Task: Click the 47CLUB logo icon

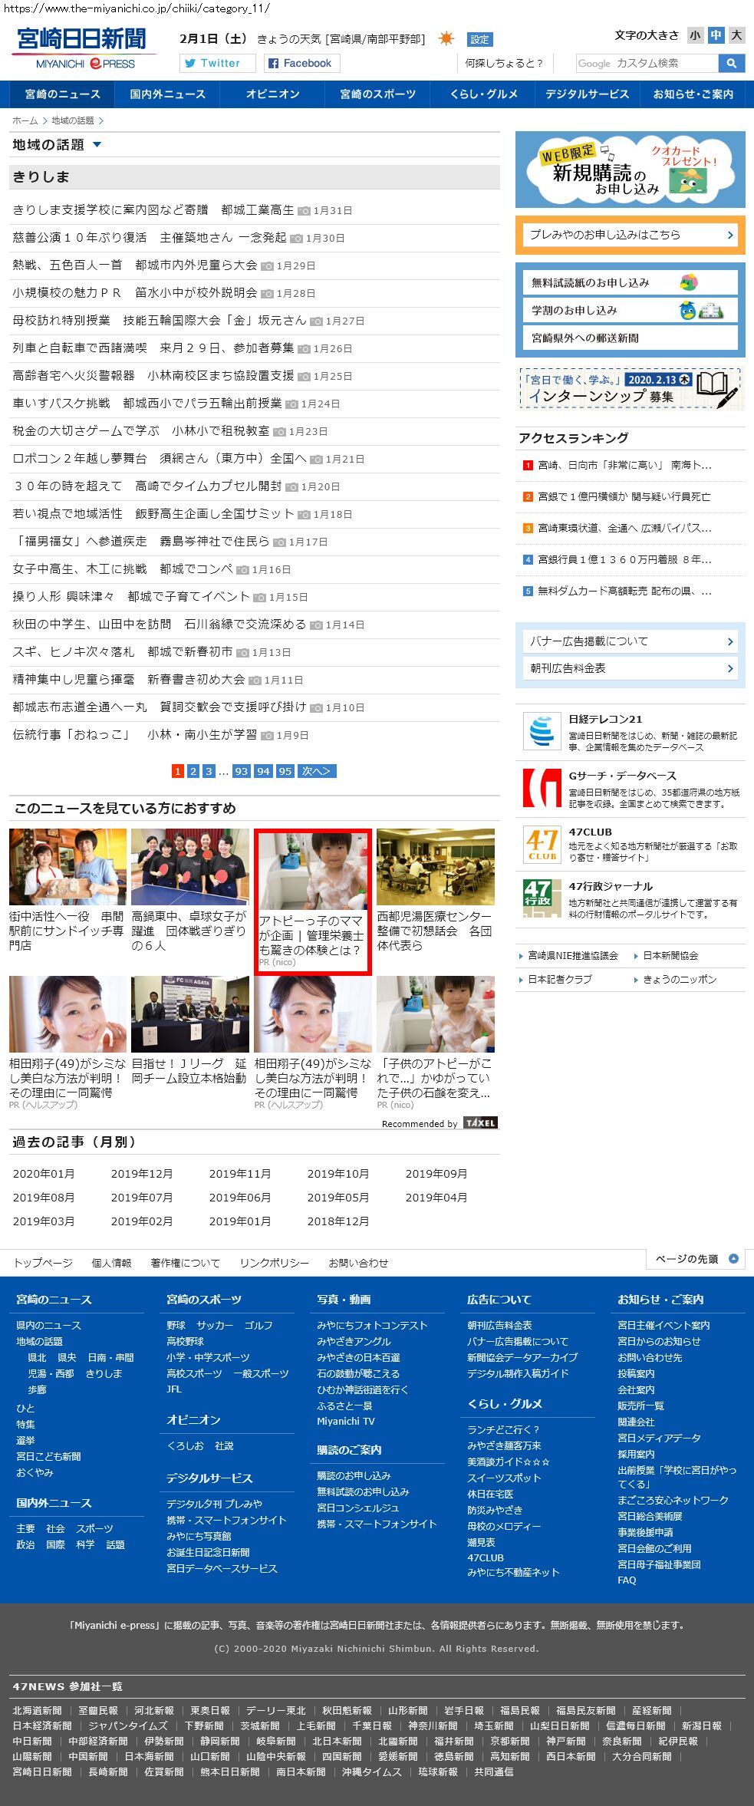Action: tap(542, 844)
